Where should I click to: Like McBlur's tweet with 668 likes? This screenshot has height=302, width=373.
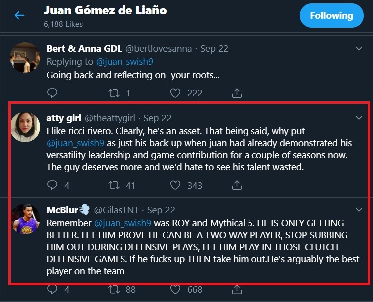175,289
